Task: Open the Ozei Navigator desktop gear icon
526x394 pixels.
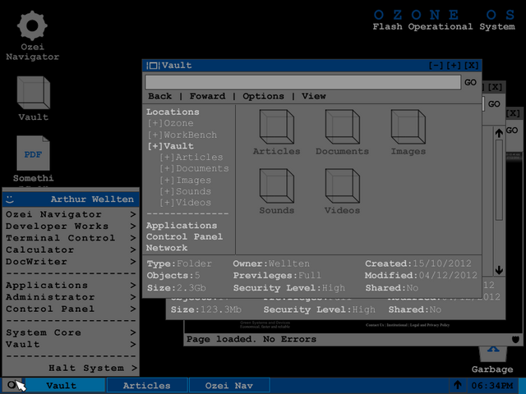Action: (x=32, y=25)
